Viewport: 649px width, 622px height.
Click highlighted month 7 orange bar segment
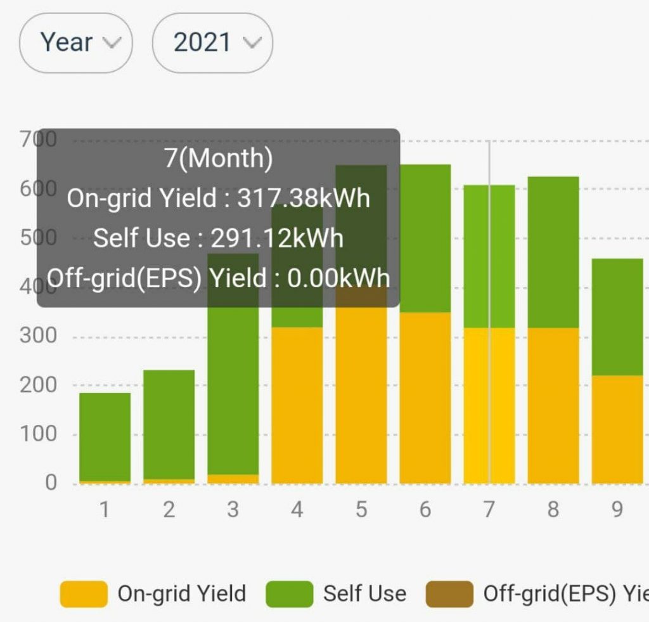tap(489, 406)
